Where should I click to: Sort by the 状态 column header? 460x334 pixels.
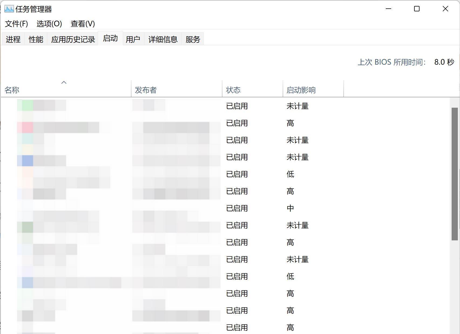point(253,88)
